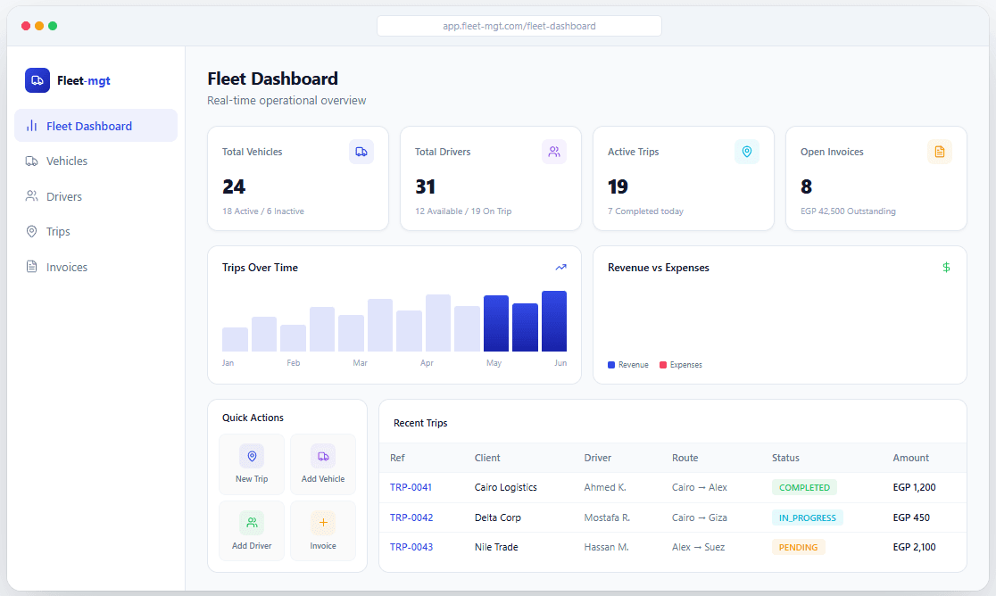996x596 pixels.
Task: Click the "EGP 42,500 Outstanding" text
Action: tap(848, 211)
